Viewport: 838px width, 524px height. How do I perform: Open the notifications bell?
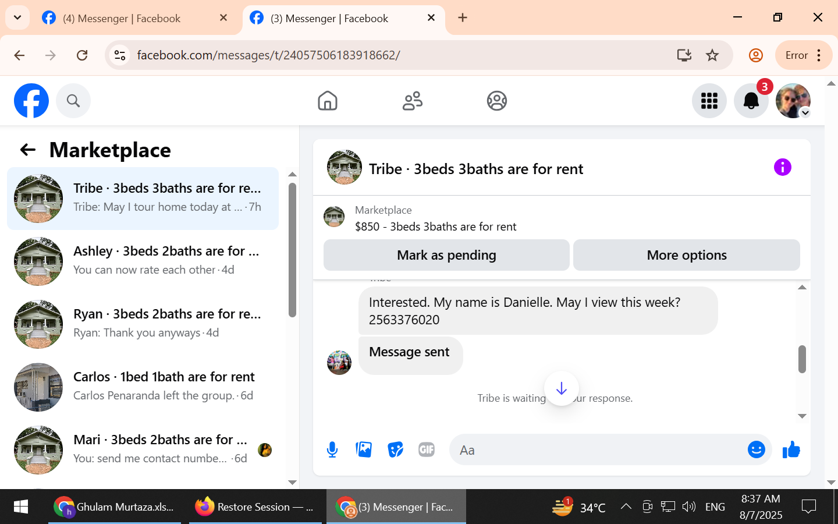[751, 101]
